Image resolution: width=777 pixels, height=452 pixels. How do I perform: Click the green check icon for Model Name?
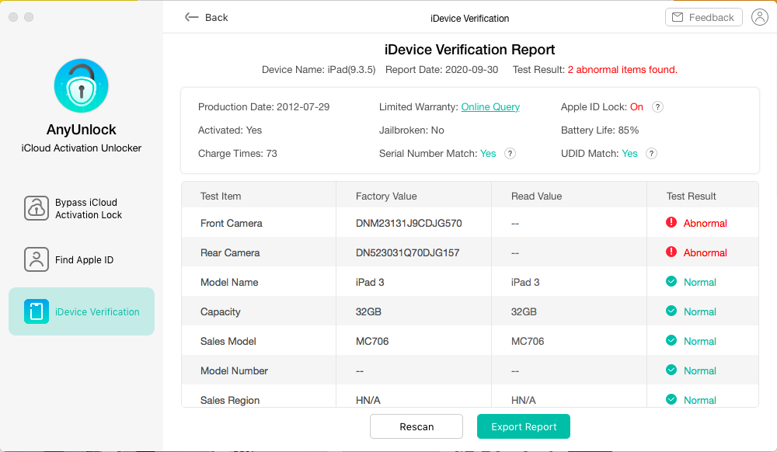coord(671,282)
